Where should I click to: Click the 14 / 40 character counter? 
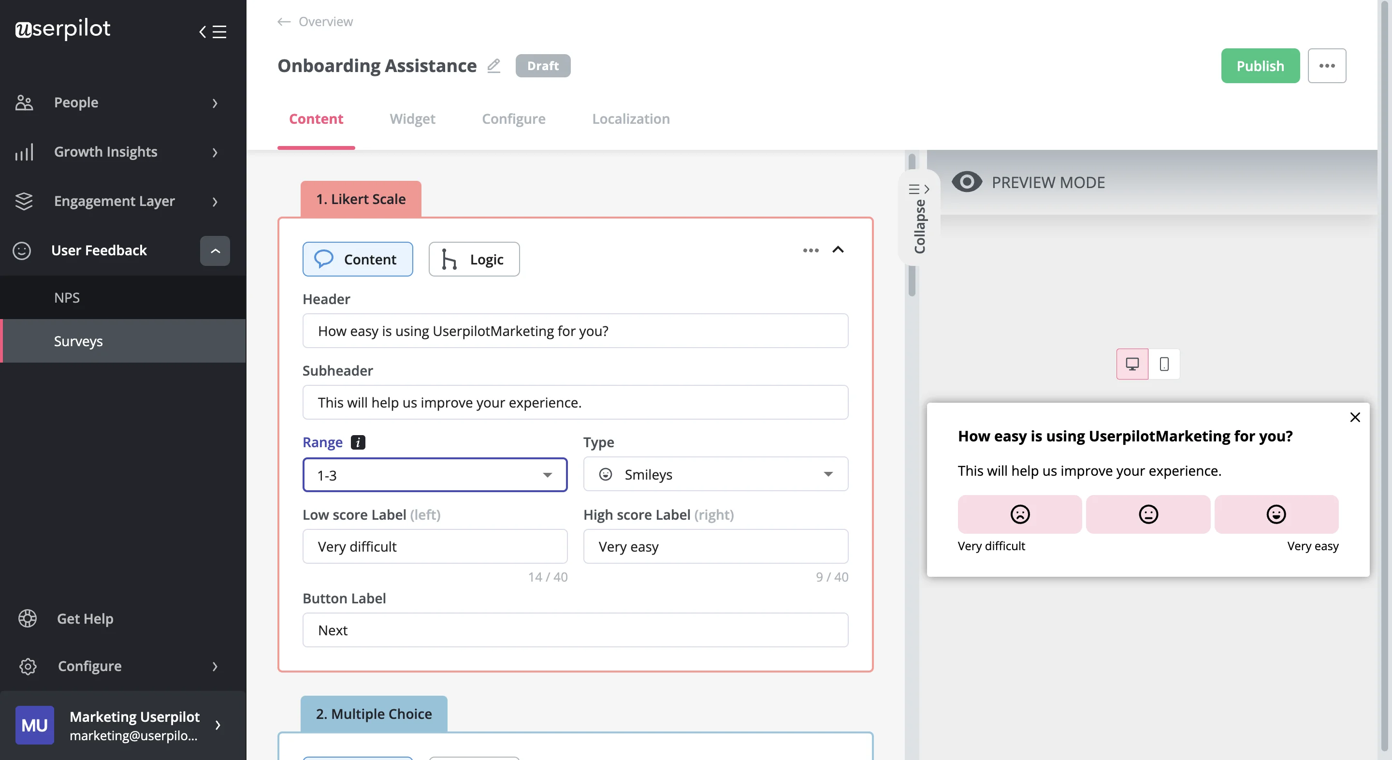pos(548,577)
